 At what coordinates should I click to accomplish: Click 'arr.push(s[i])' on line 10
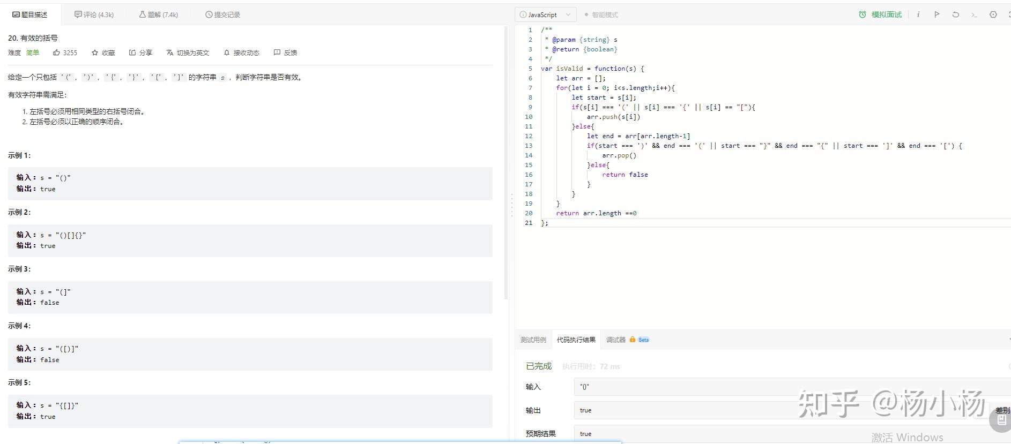(613, 117)
